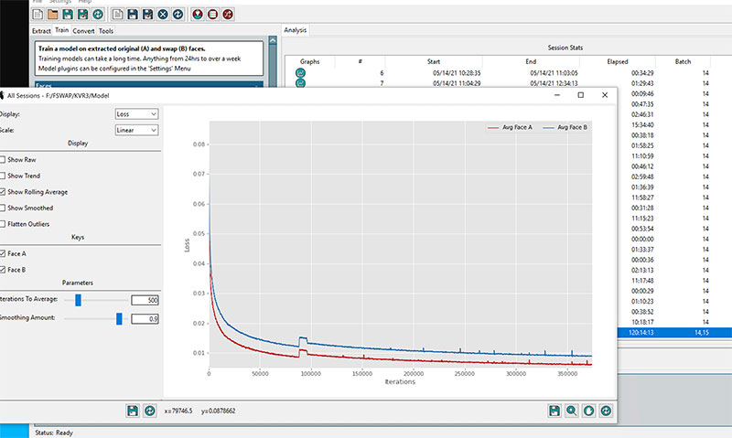
Task: Save project using teal floppy icon
Action: pyautogui.click(x=68, y=15)
